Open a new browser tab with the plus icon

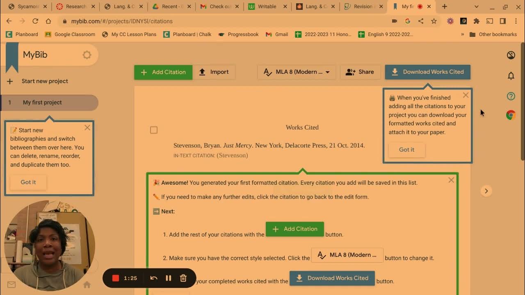click(445, 7)
